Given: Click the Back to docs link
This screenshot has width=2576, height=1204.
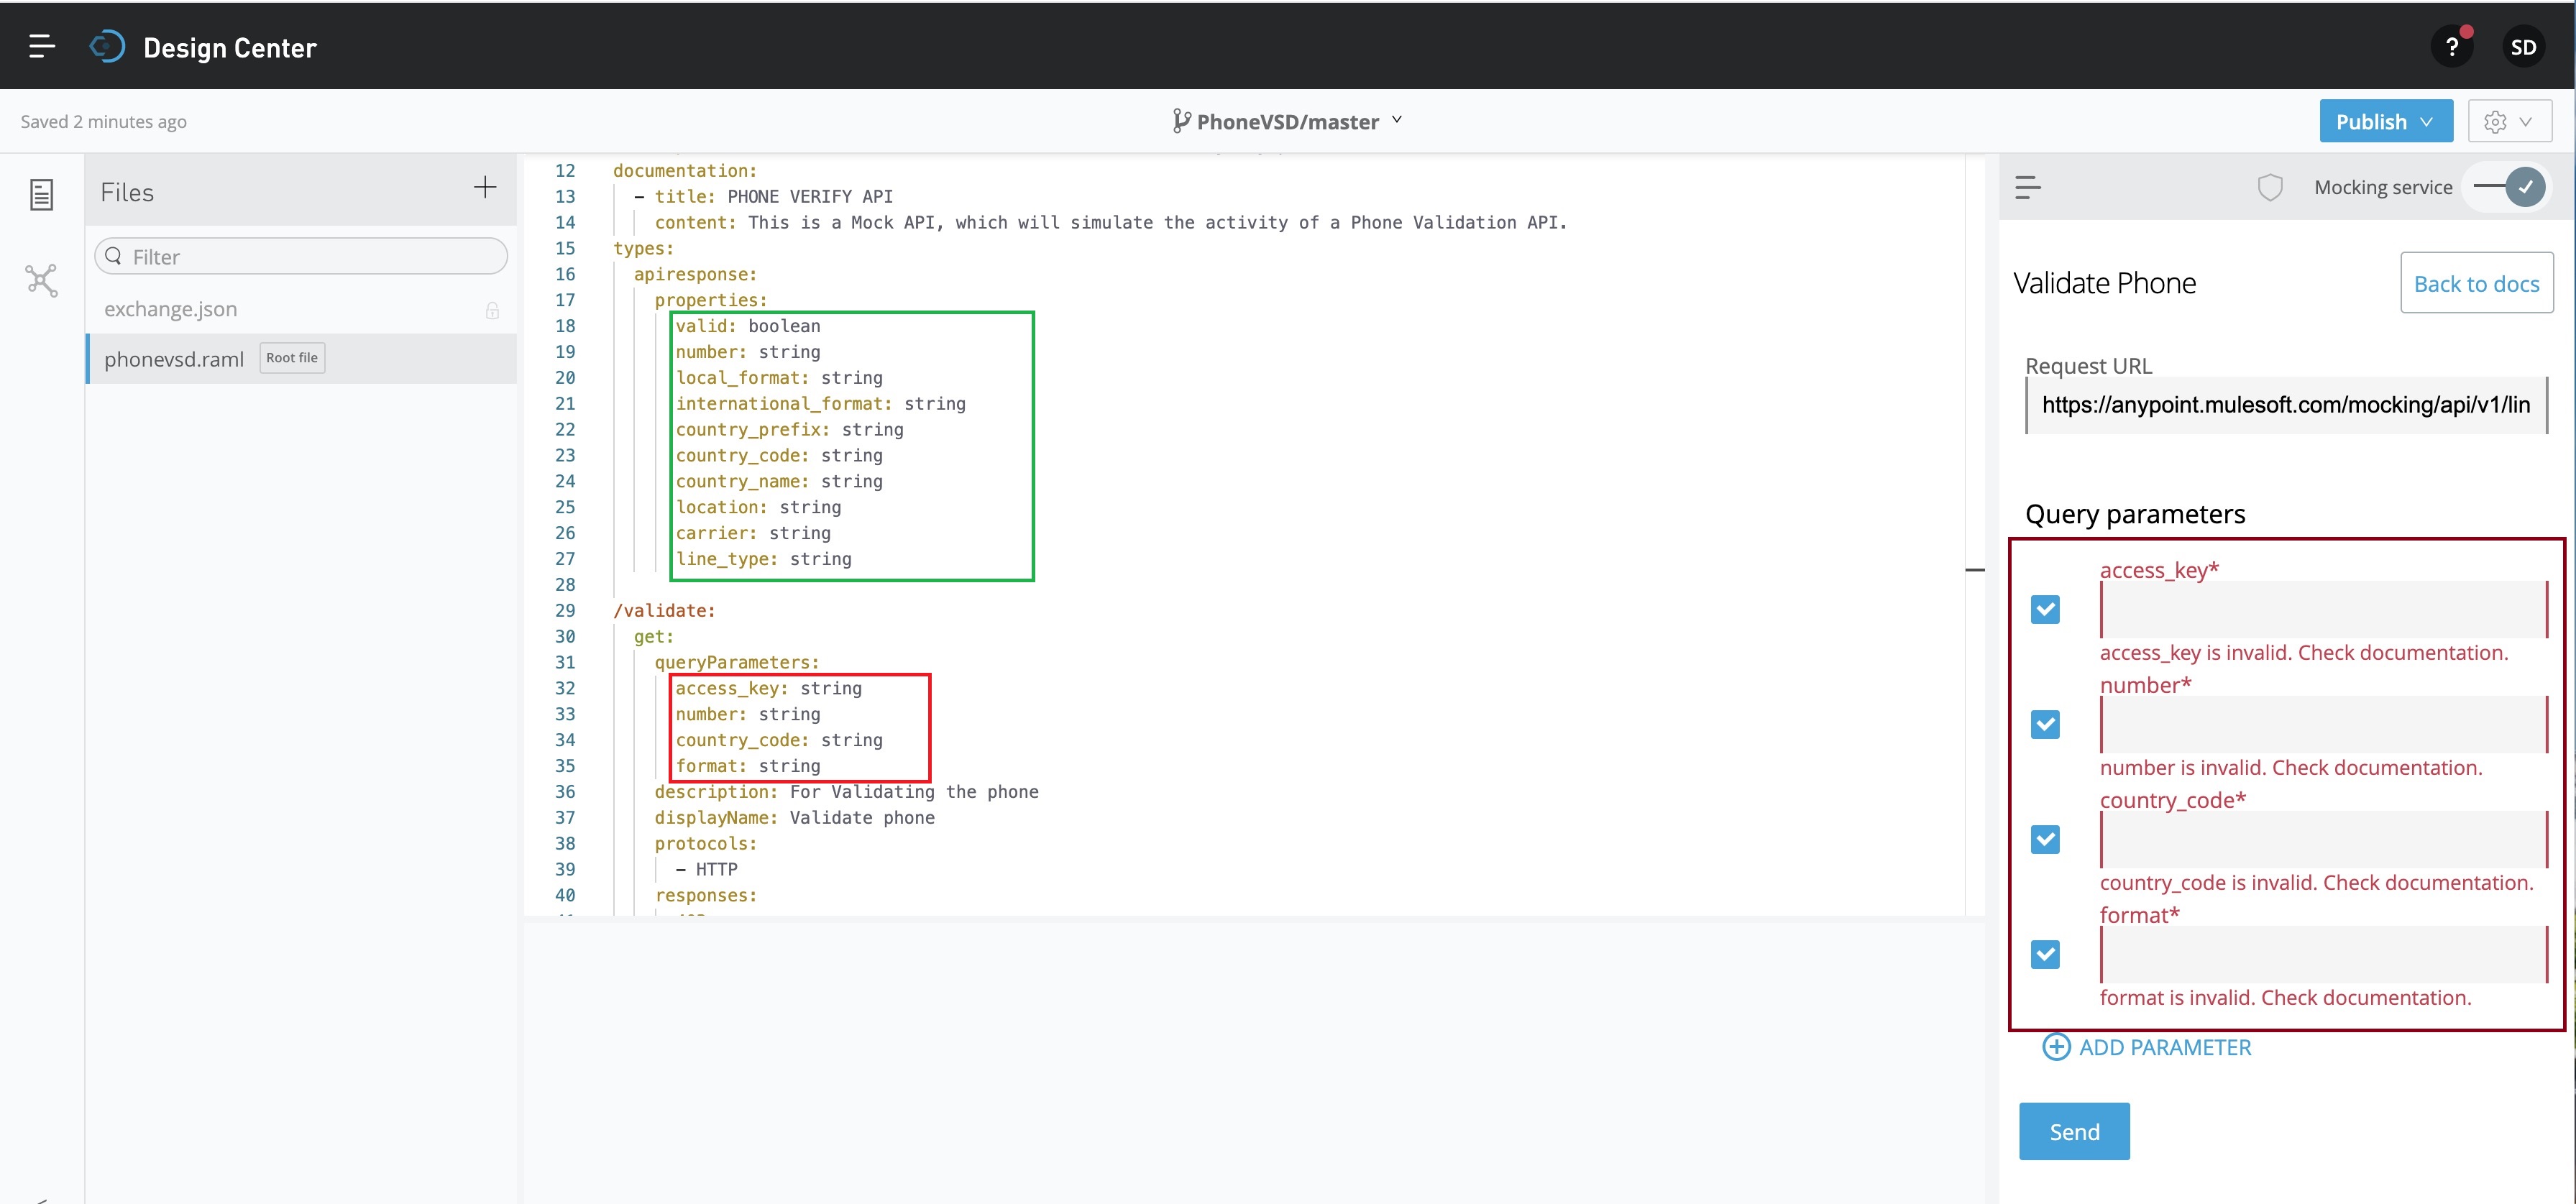Looking at the screenshot, I should [x=2477, y=283].
